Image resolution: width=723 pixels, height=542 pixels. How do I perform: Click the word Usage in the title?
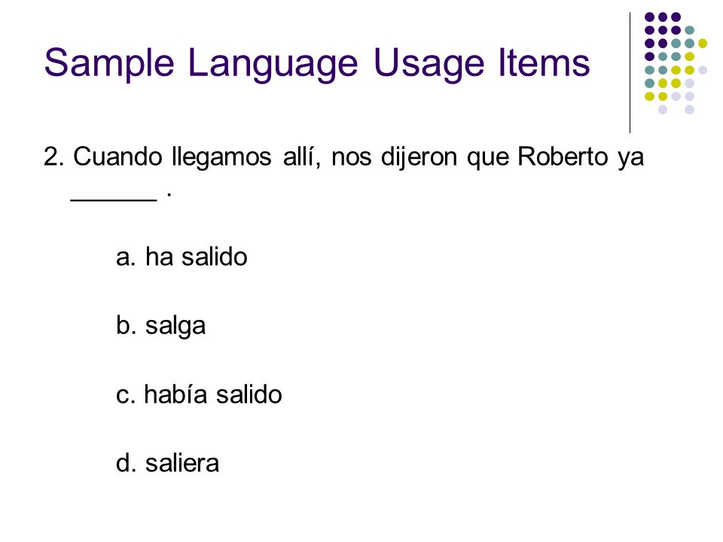tap(429, 64)
